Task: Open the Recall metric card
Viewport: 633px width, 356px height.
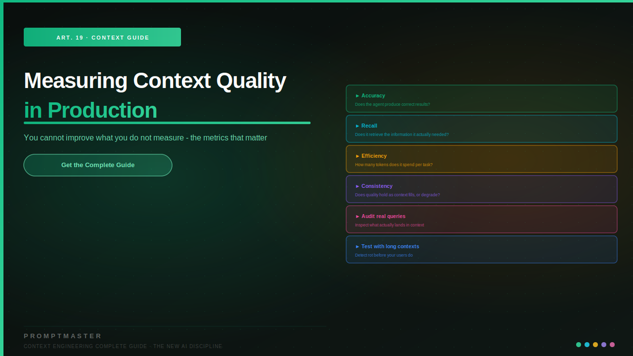Action: [x=482, y=129]
